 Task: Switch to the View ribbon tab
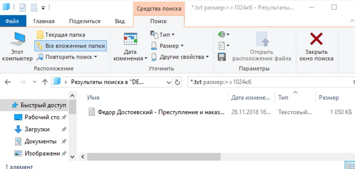pyautogui.click(x=120, y=21)
